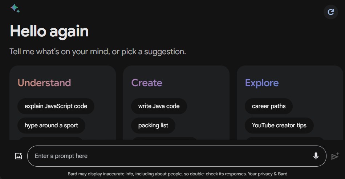Click the Bard sparkle logo
Viewport: 345px width, 179px height.
pyautogui.click(x=15, y=8)
